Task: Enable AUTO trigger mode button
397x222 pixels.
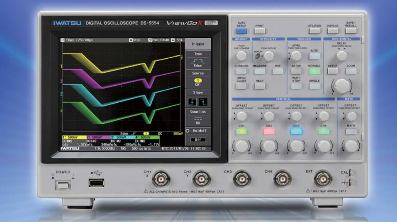Action: pos(314,56)
